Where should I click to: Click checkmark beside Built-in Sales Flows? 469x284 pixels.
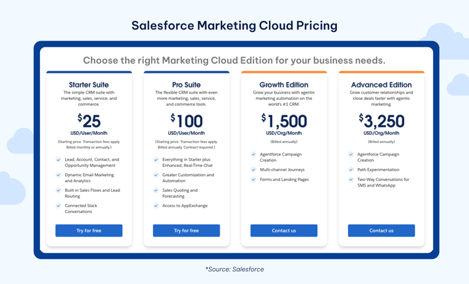click(59, 190)
